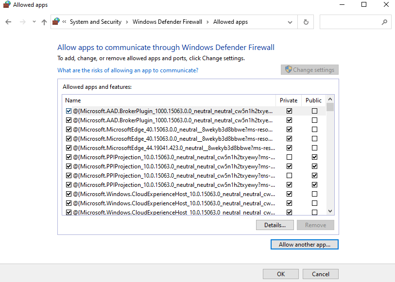Go to System and Security breadcrumb

pos(95,22)
